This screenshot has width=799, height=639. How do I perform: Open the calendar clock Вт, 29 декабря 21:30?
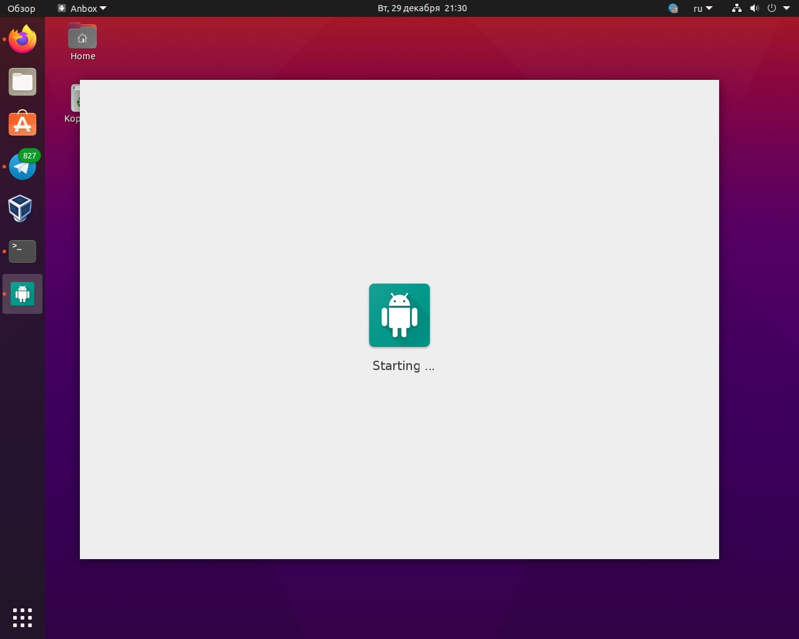(x=422, y=8)
